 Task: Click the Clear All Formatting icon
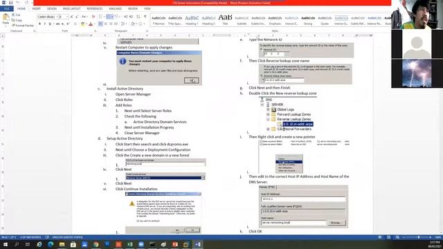[93, 17]
